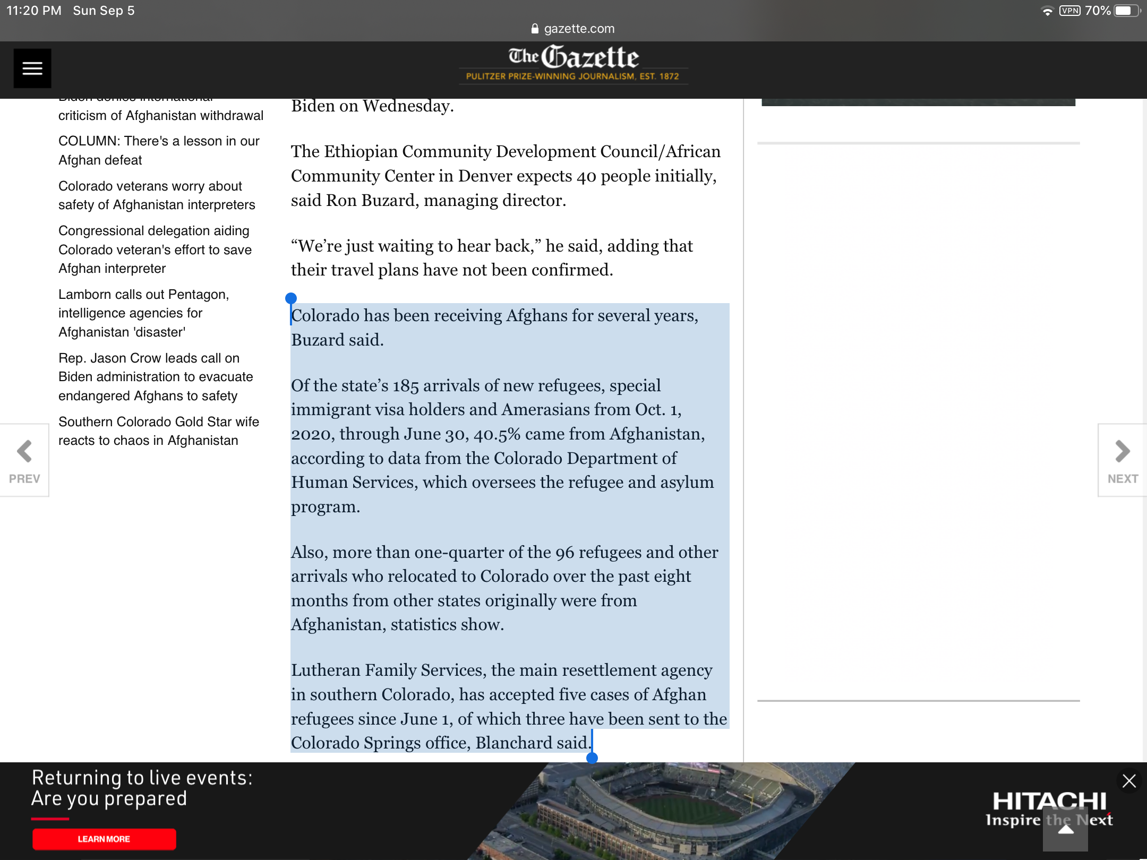Open the hamburger menu
The width and height of the screenshot is (1147, 860).
pyautogui.click(x=32, y=68)
